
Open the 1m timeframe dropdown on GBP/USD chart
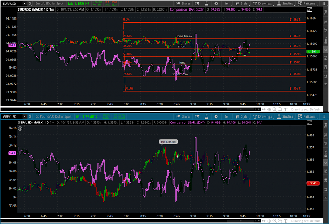pos(227,116)
